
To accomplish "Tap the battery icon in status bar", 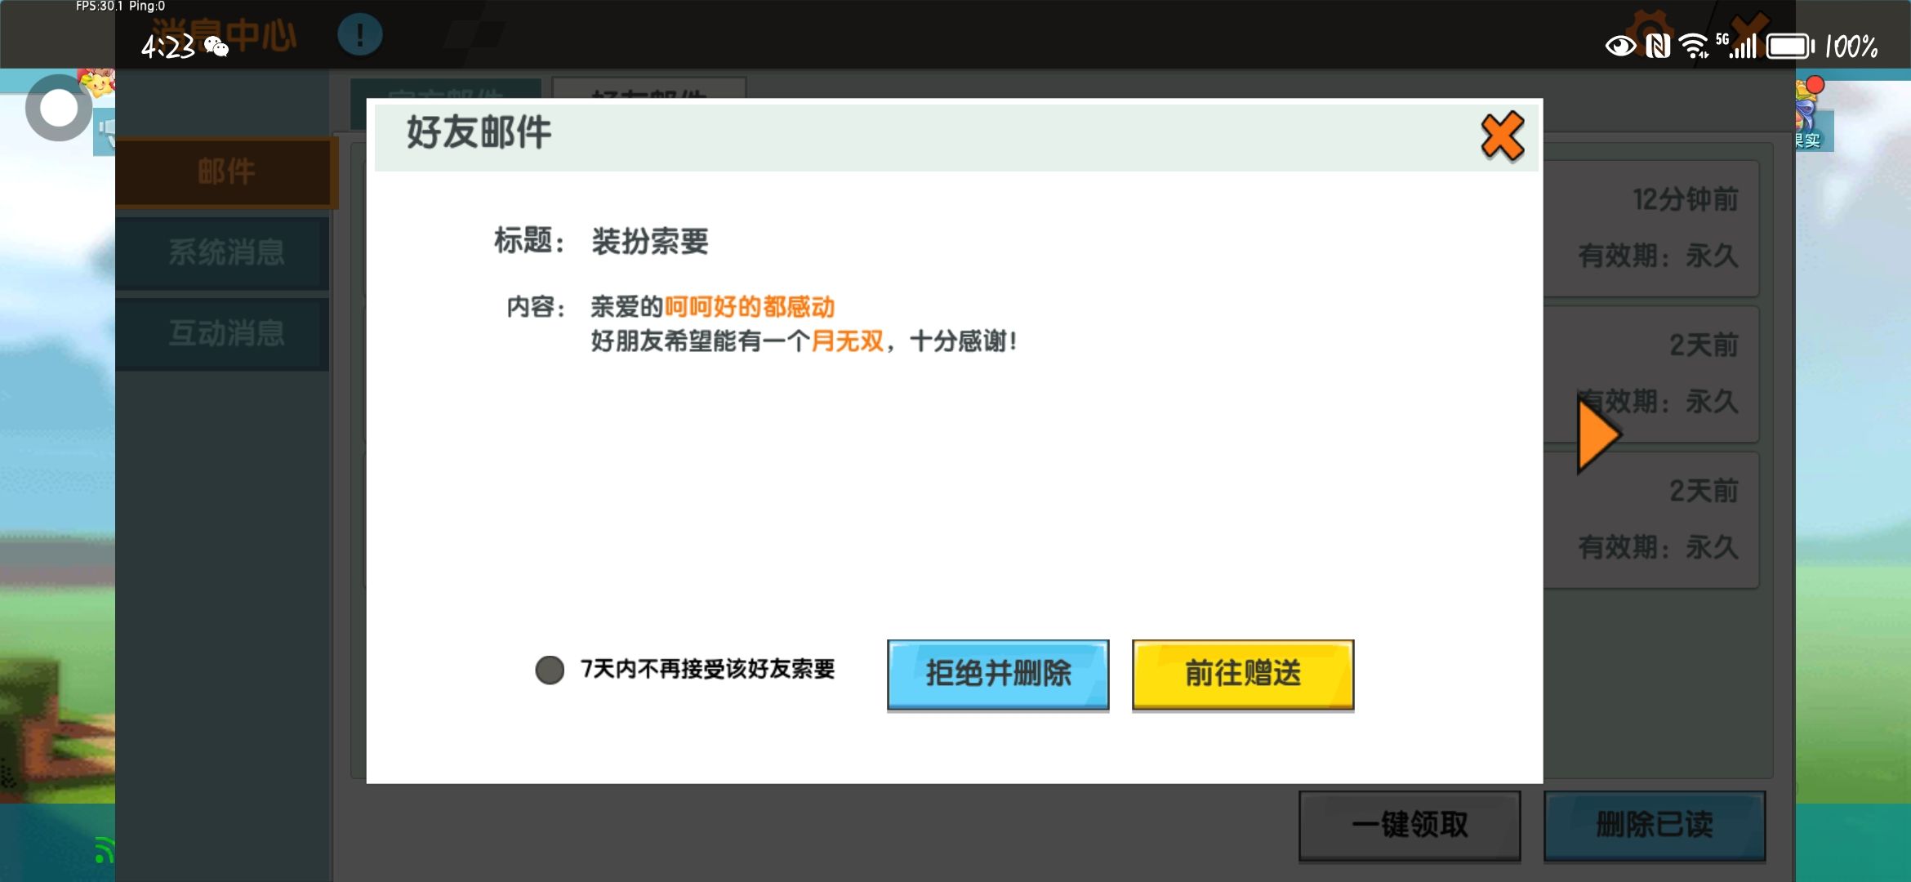I will [1789, 47].
